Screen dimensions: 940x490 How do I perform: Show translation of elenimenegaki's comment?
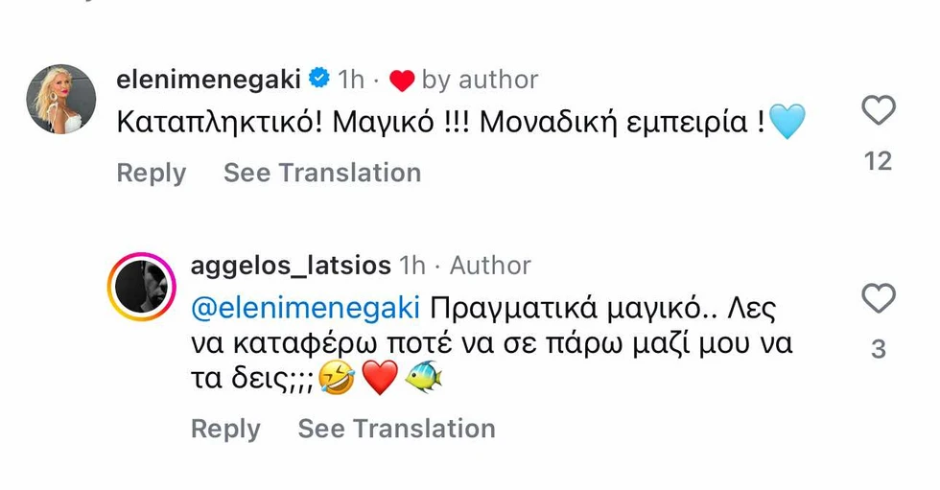coord(322,173)
